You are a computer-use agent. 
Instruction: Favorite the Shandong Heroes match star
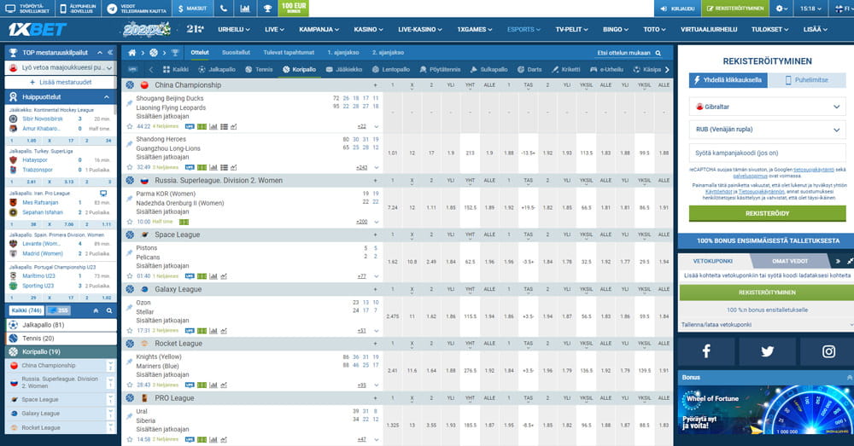(130, 167)
